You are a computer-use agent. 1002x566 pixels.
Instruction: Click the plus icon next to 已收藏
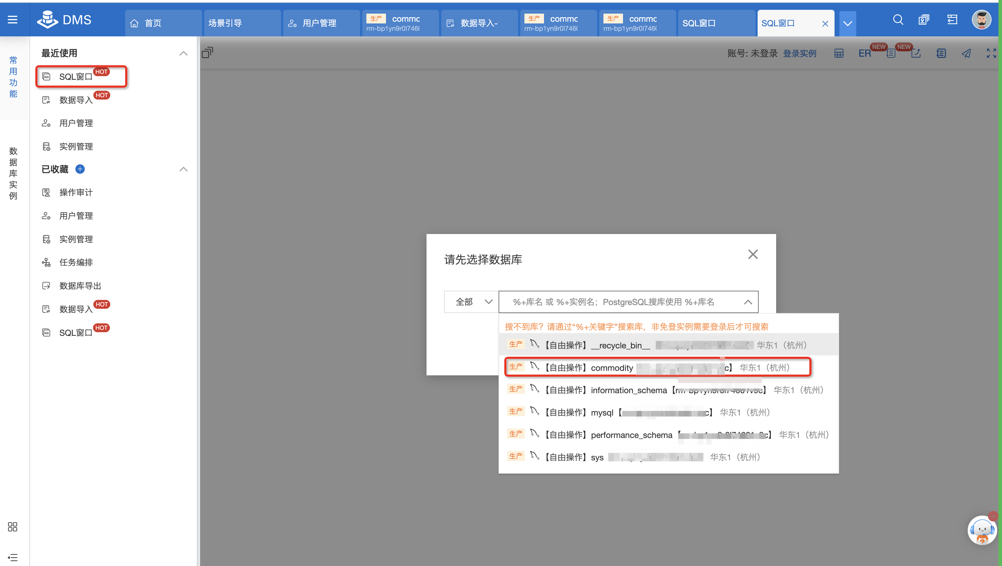(x=80, y=169)
